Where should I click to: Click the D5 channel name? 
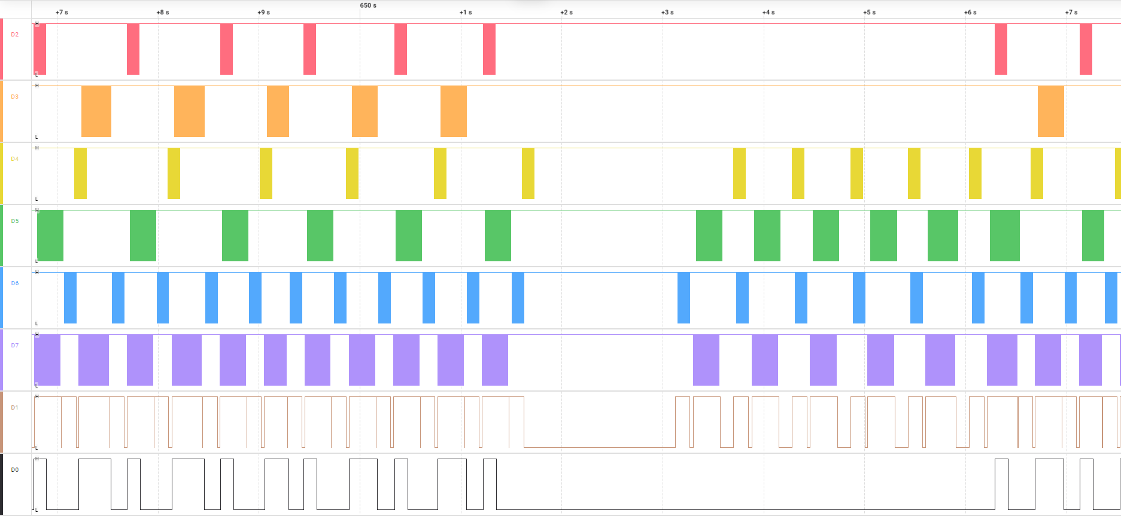pos(14,221)
